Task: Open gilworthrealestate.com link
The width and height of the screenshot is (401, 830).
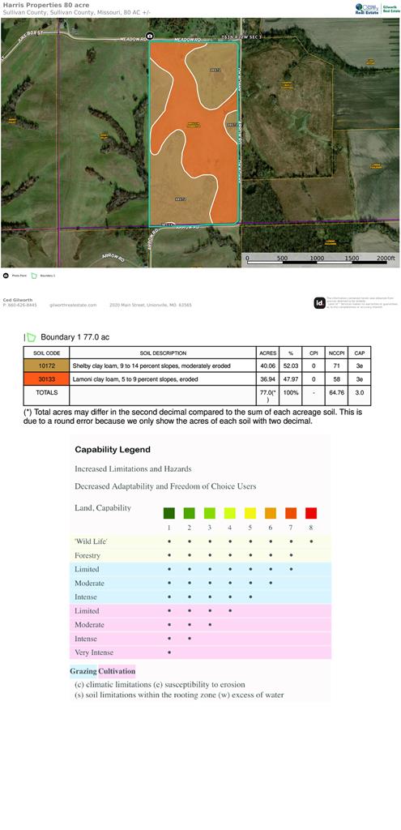Action: (73, 306)
